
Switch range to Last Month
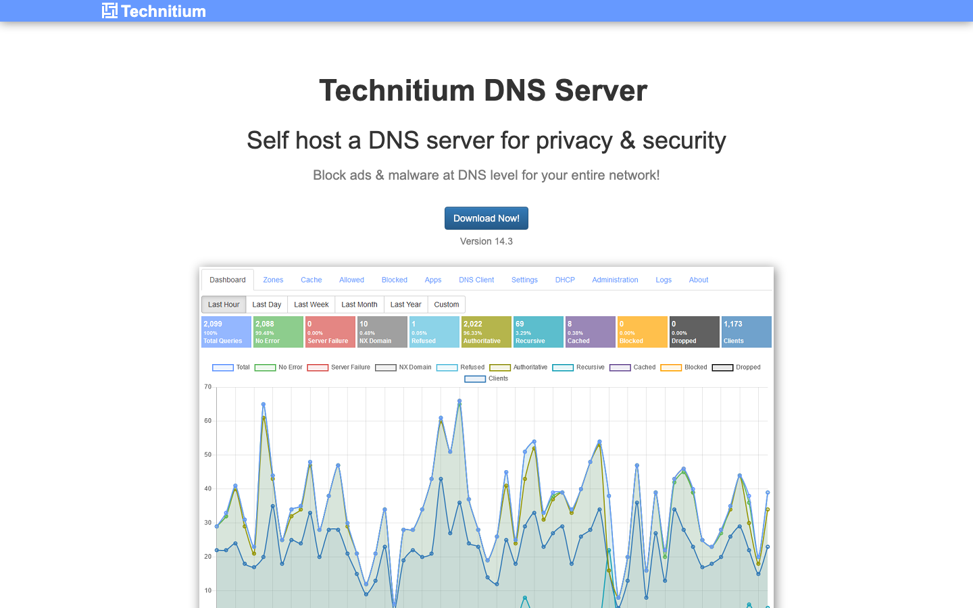coord(359,305)
